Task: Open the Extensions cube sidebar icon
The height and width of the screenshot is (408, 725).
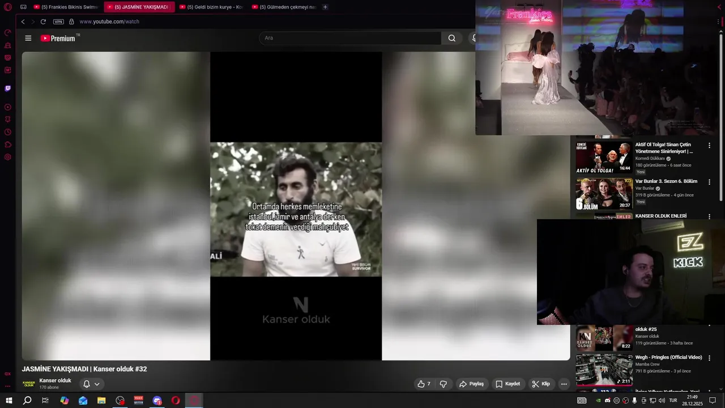Action: click(x=8, y=144)
